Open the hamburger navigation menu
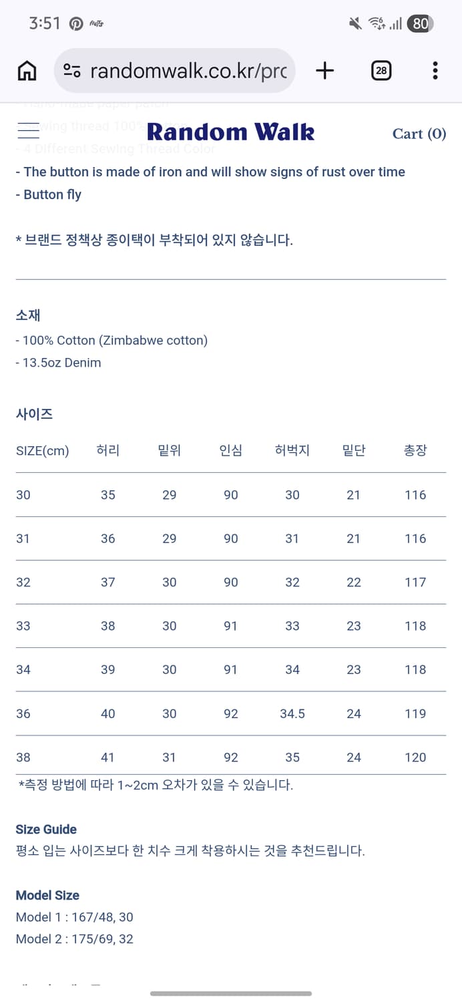Image resolution: width=462 pixels, height=1002 pixels. tap(28, 132)
